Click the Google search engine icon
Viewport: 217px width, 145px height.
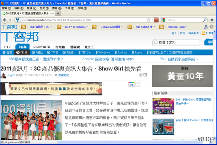point(163,20)
